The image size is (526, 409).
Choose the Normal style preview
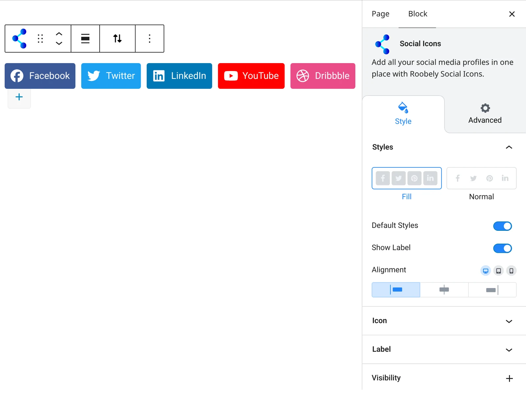[481, 178]
